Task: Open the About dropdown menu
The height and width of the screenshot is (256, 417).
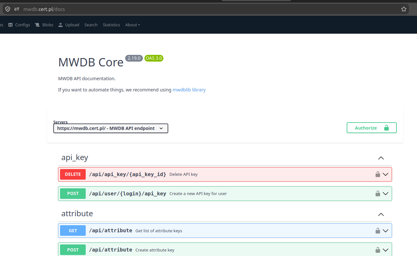Action: click(x=133, y=25)
